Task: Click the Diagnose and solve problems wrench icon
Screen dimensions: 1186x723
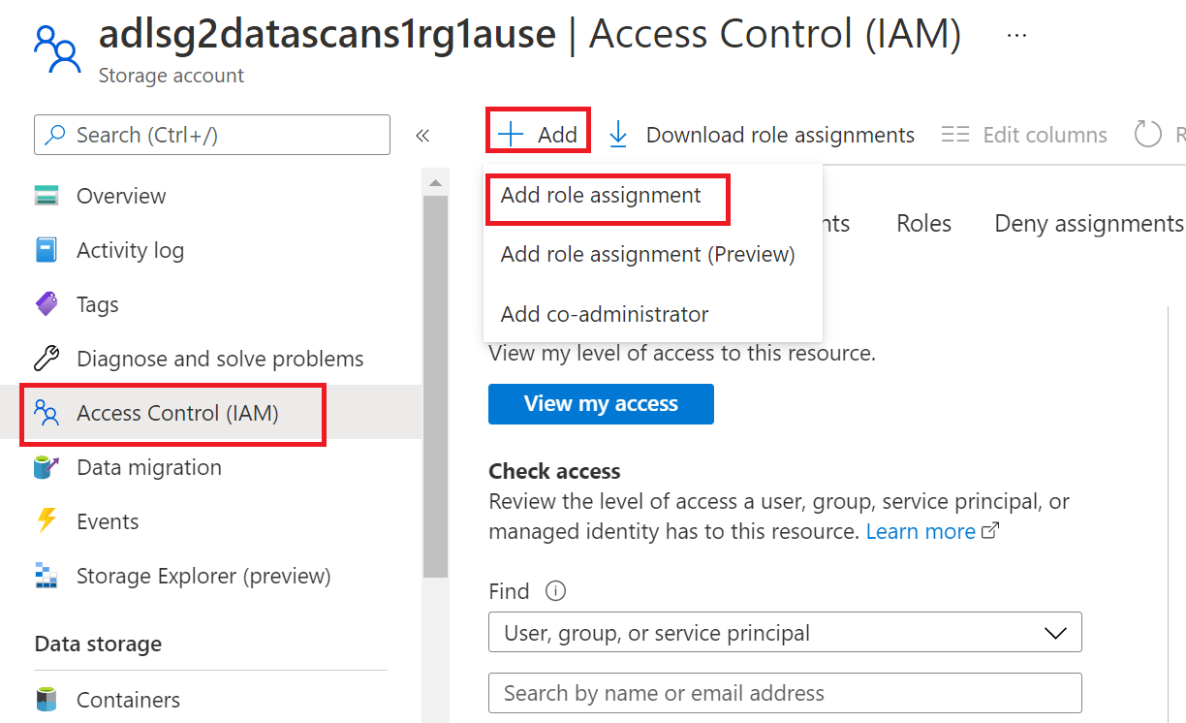Action: (47, 358)
